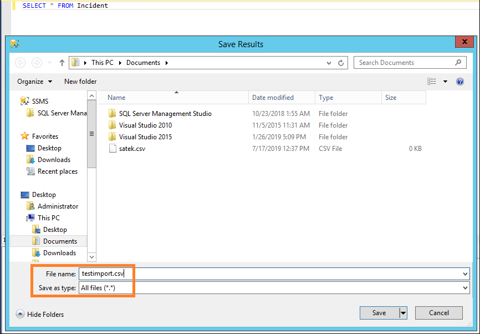
Task: Open Recent places from the sidebar
Action: pos(57,171)
